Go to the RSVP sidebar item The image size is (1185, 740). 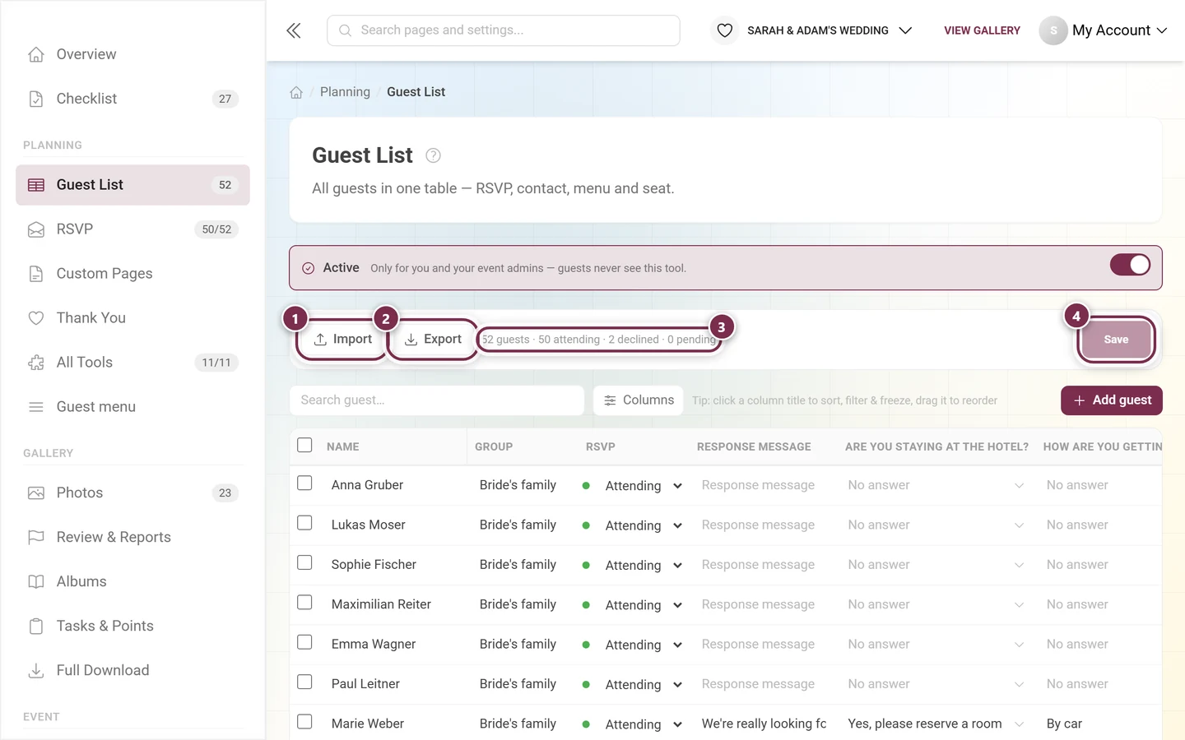[x=132, y=229]
